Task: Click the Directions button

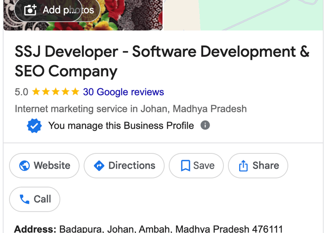Action: tap(124, 166)
